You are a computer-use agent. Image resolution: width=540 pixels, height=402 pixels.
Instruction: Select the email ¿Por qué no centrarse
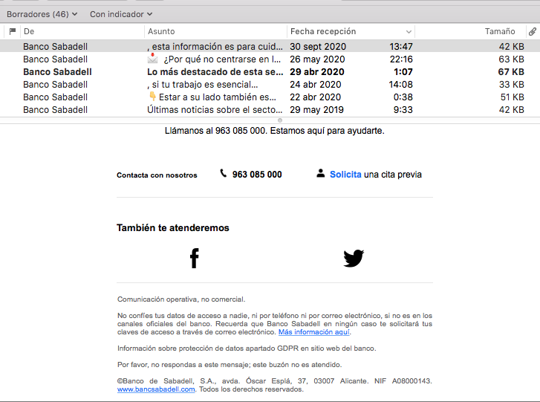(270, 59)
